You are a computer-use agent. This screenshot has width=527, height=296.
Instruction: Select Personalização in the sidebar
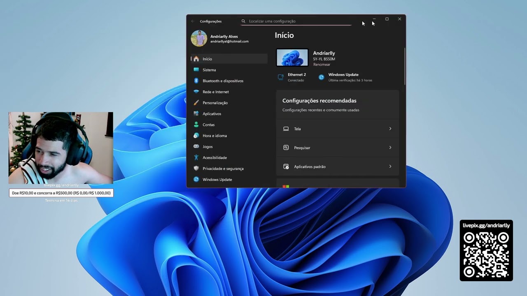pyautogui.click(x=229, y=103)
